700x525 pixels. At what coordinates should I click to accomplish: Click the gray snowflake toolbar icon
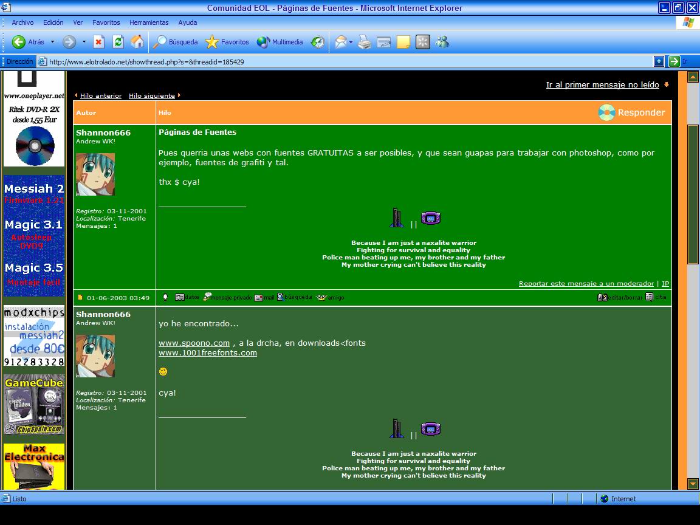pyautogui.click(x=422, y=42)
